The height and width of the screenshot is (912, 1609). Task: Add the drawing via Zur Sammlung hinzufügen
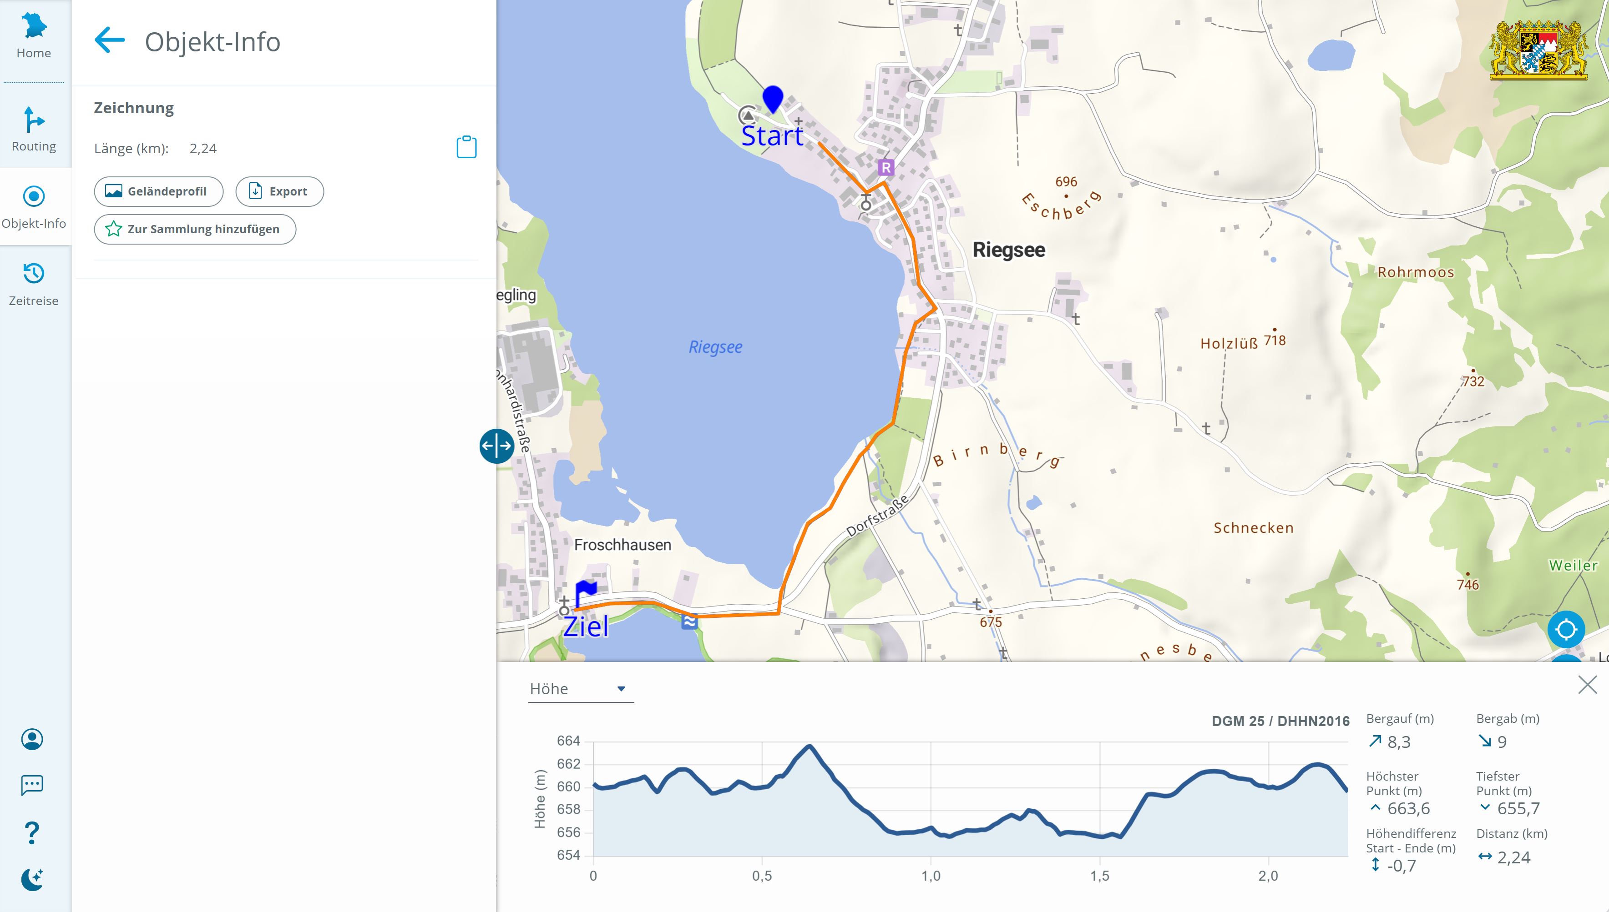coord(195,229)
